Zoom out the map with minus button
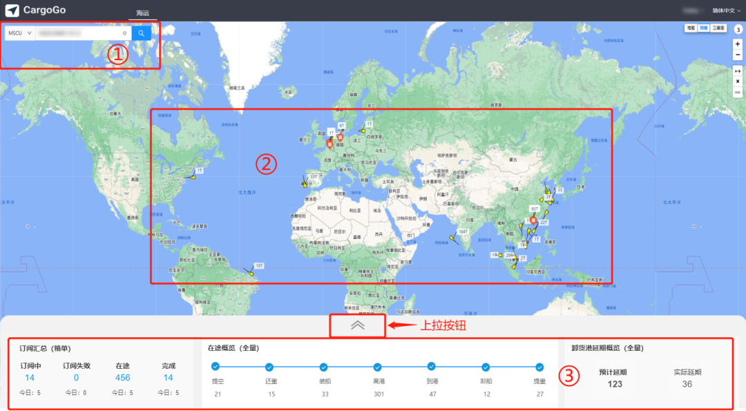Viewport: 746px width, 411px height. point(738,55)
